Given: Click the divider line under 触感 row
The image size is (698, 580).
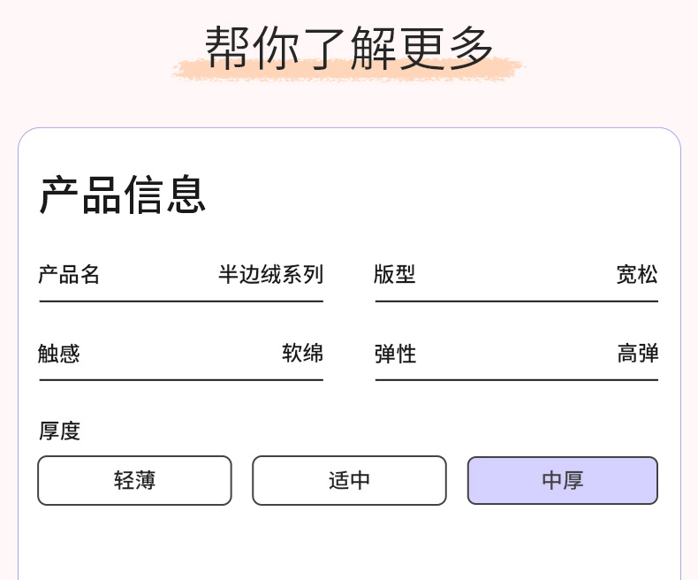Looking at the screenshot, I should (181, 380).
